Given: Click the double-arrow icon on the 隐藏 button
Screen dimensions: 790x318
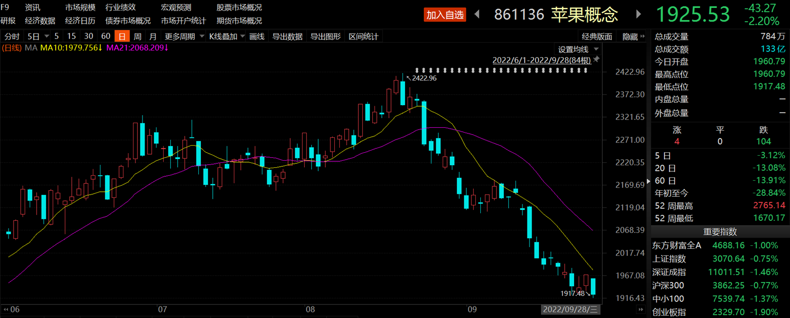Looking at the screenshot, I should [x=642, y=37].
